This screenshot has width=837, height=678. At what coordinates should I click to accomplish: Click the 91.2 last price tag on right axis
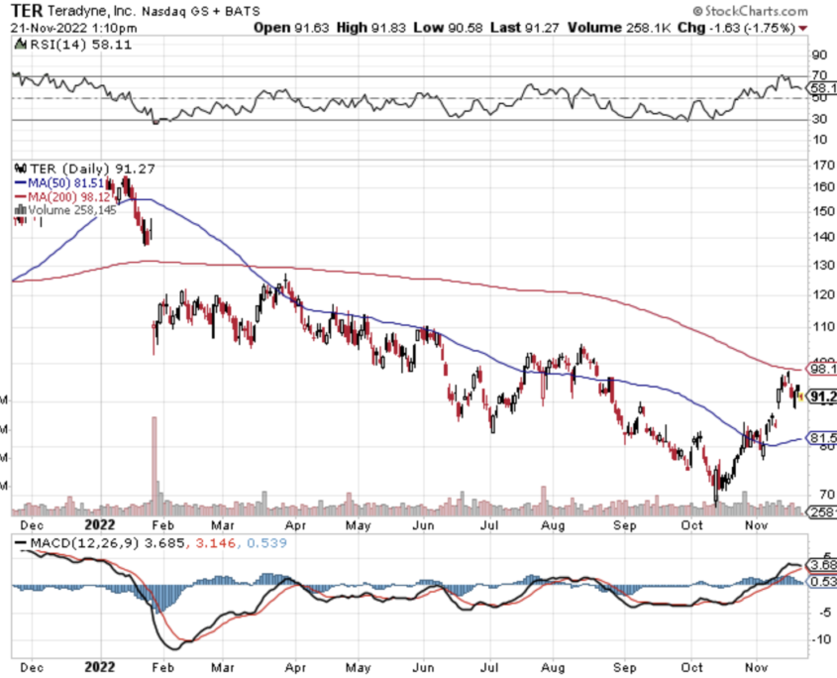(x=822, y=396)
